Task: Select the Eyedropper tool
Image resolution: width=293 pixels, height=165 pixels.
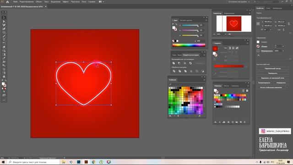Action: click(4, 58)
